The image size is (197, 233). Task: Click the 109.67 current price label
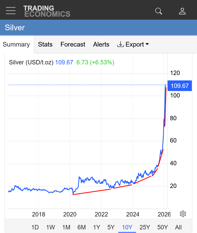pos(180,86)
